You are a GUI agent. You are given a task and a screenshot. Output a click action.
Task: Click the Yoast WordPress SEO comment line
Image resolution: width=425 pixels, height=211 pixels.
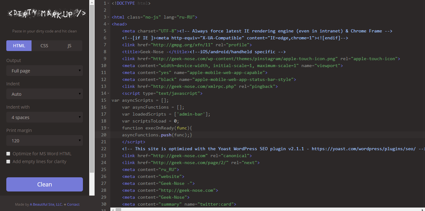tap(274, 149)
